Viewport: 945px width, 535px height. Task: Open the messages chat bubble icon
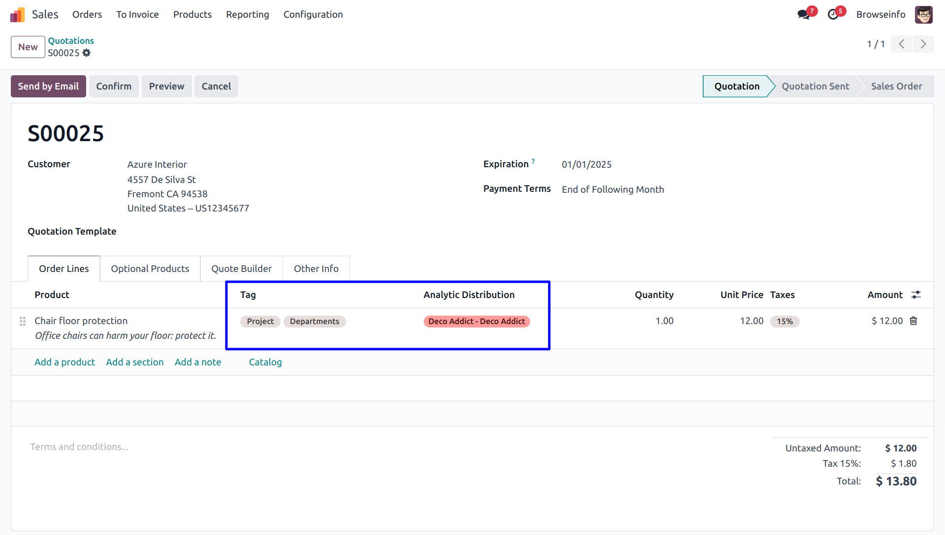click(804, 15)
